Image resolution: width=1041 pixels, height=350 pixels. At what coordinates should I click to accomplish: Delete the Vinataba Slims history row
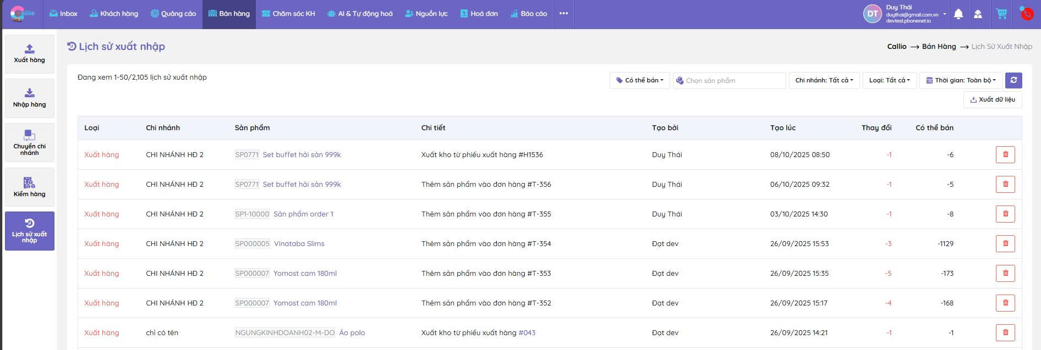(x=1005, y=244)
